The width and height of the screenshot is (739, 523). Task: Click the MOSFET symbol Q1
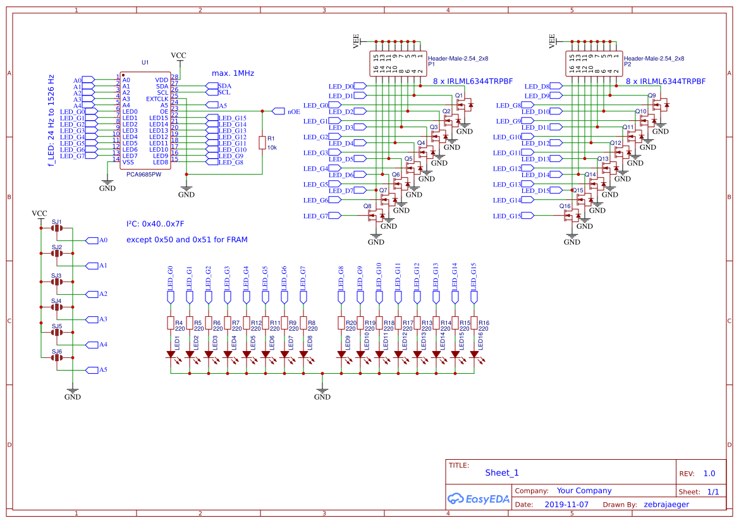[x=461, y=103]
